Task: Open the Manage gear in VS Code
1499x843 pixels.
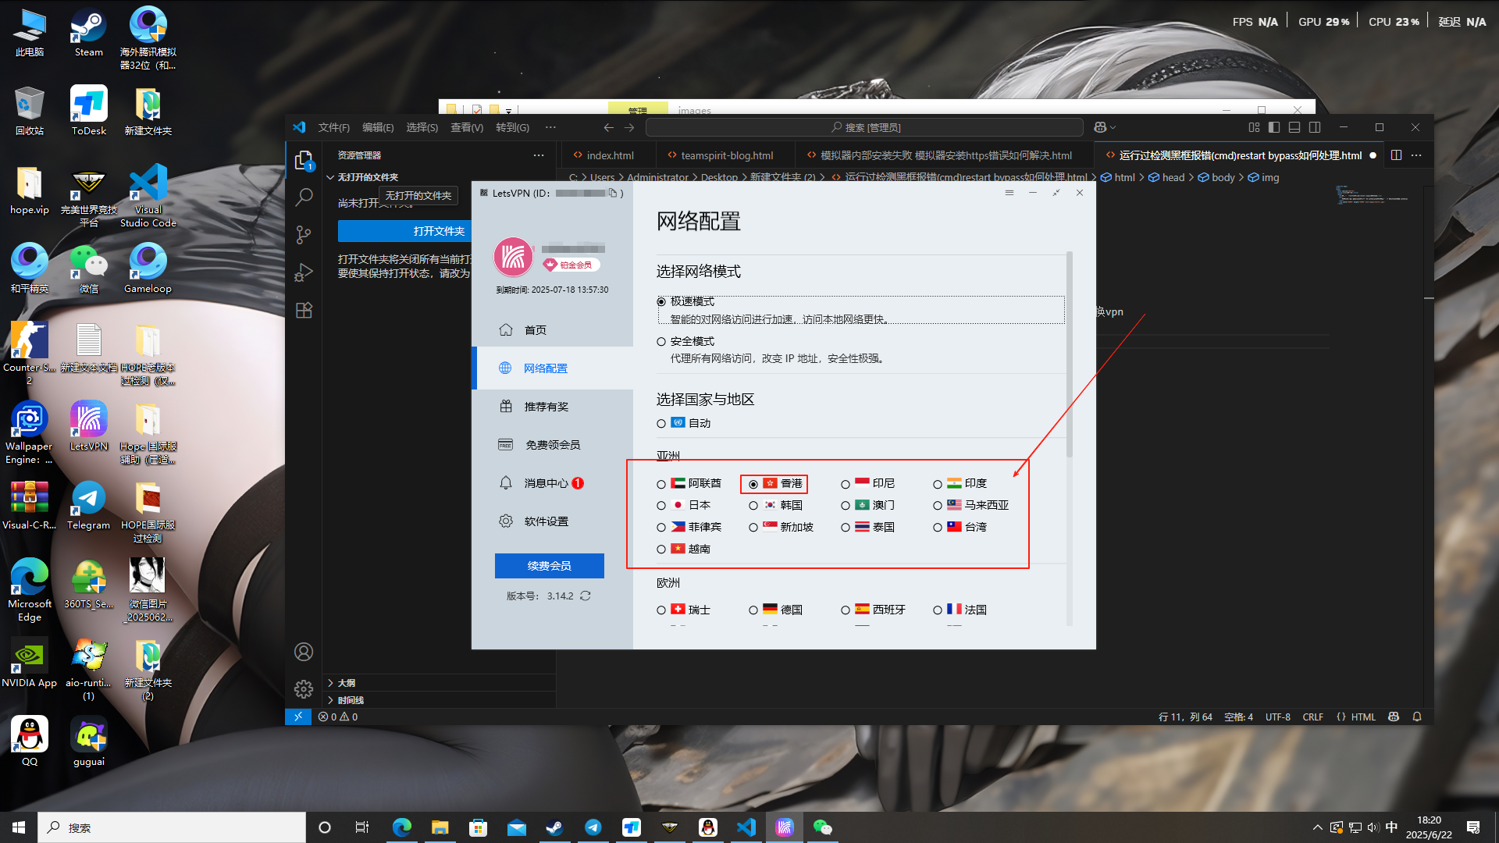Action: click(x=304, y=688)
